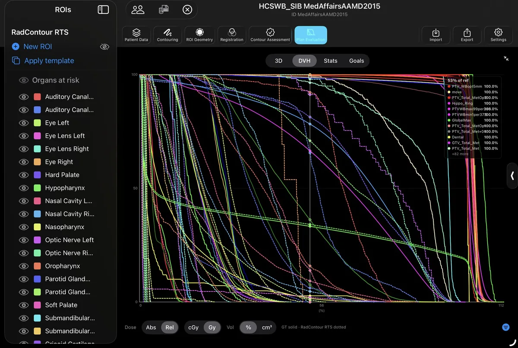
Task: Set volume to percent
Action: click(249, 327)
